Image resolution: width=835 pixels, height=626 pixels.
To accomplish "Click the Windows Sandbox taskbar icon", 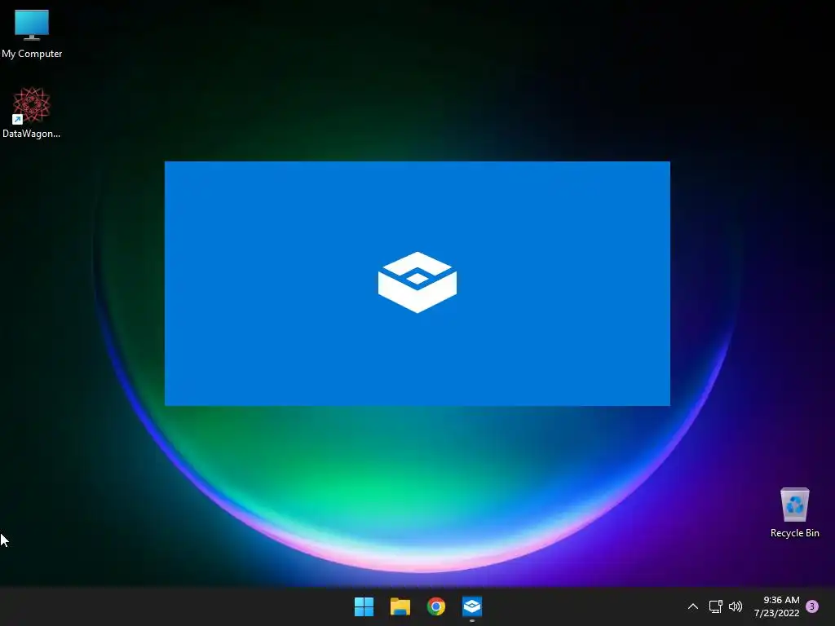I will tap(472, 606).
